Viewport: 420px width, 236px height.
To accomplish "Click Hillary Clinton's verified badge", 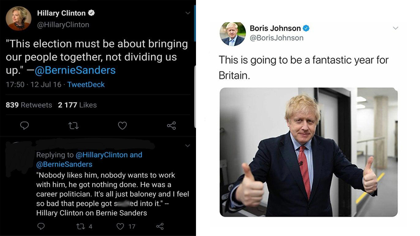I will click(91, 13).
